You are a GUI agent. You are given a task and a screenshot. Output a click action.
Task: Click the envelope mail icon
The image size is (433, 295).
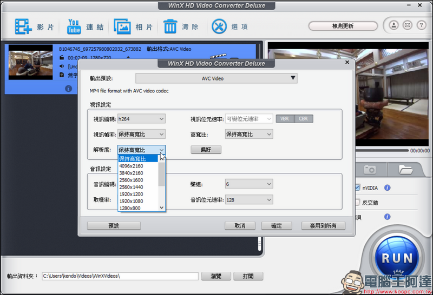[x=407, y=25]
